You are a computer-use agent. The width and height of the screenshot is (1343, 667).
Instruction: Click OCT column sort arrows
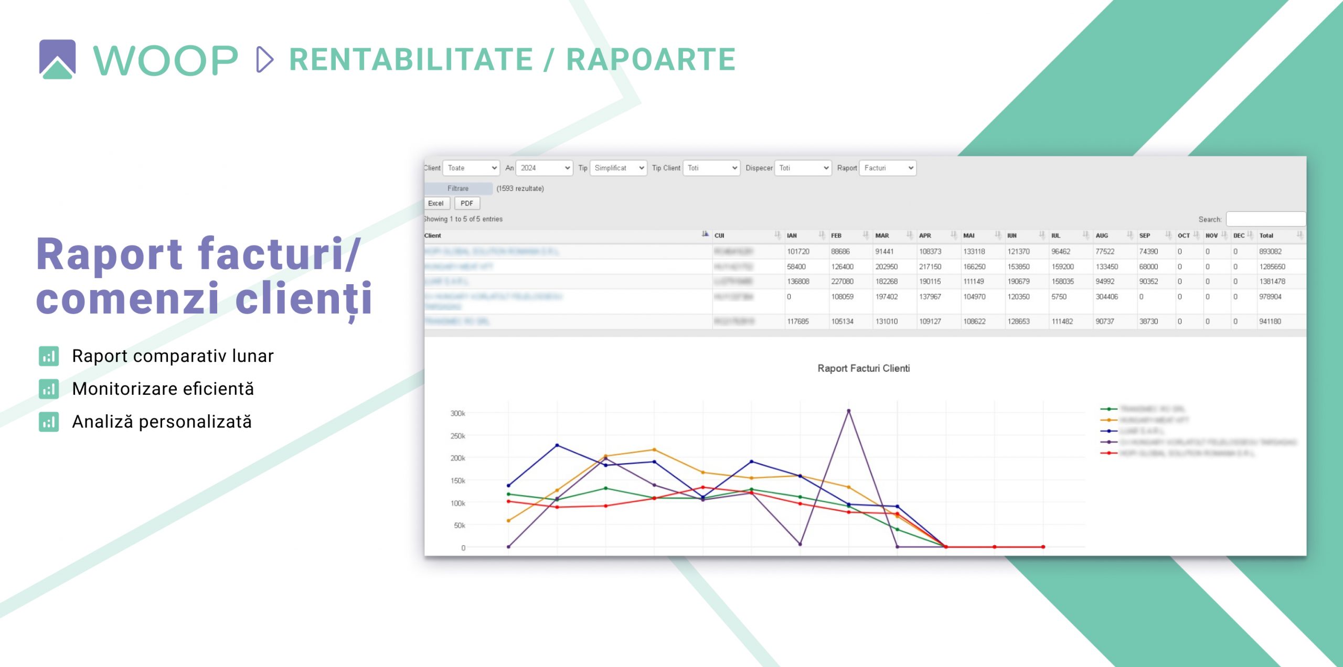pos(1196,235)
